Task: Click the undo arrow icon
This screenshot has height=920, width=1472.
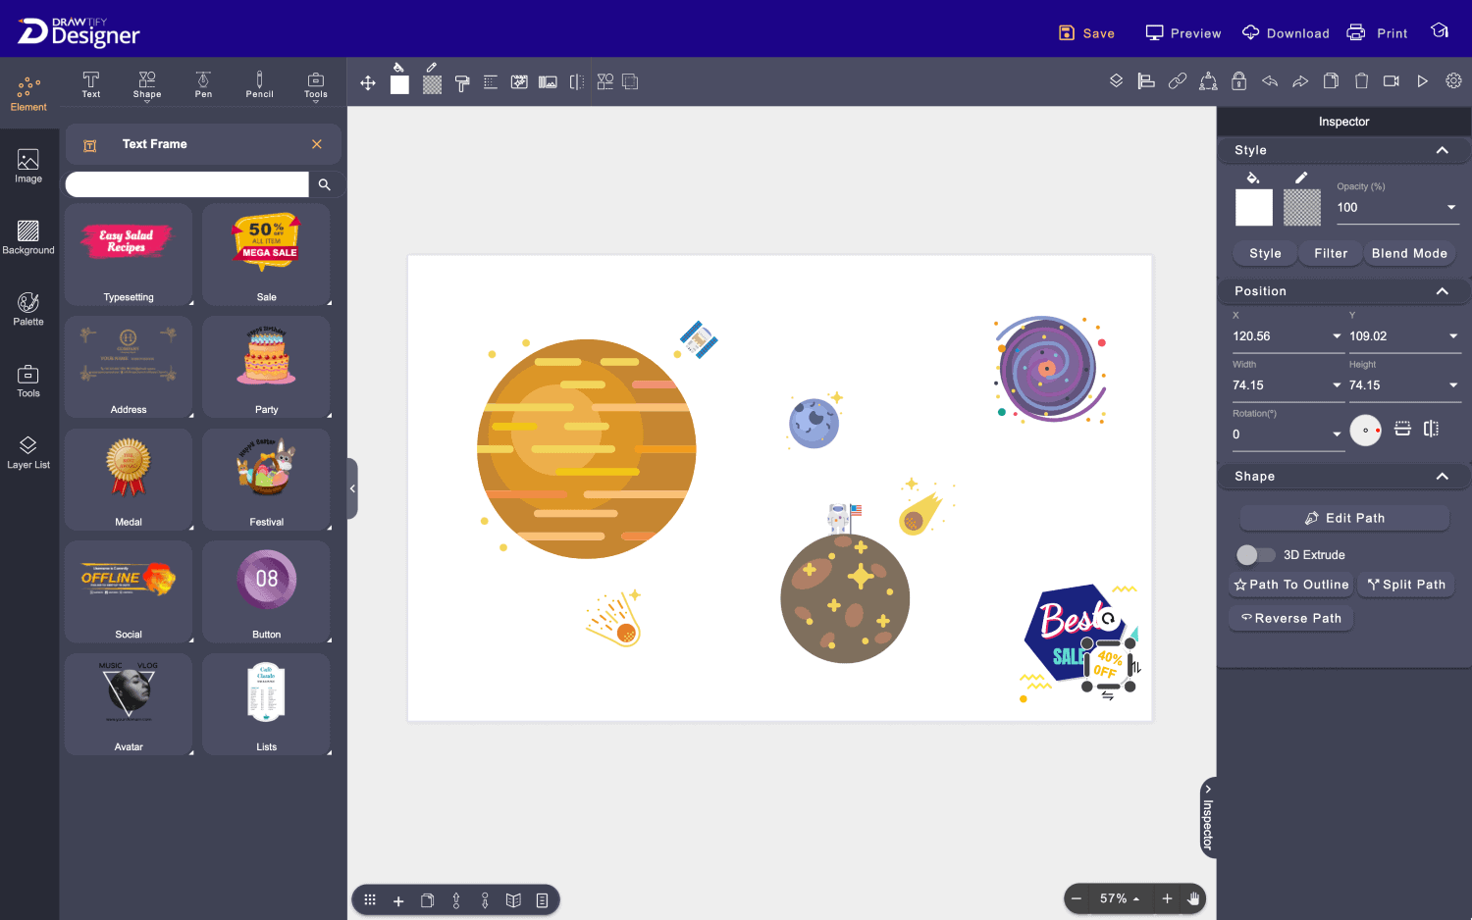Action: (1270, 81)
